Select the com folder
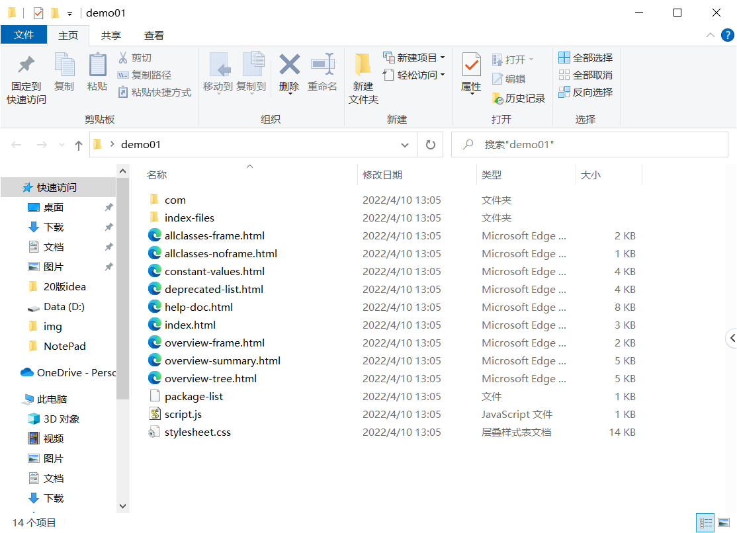 [x=175, y=200]
